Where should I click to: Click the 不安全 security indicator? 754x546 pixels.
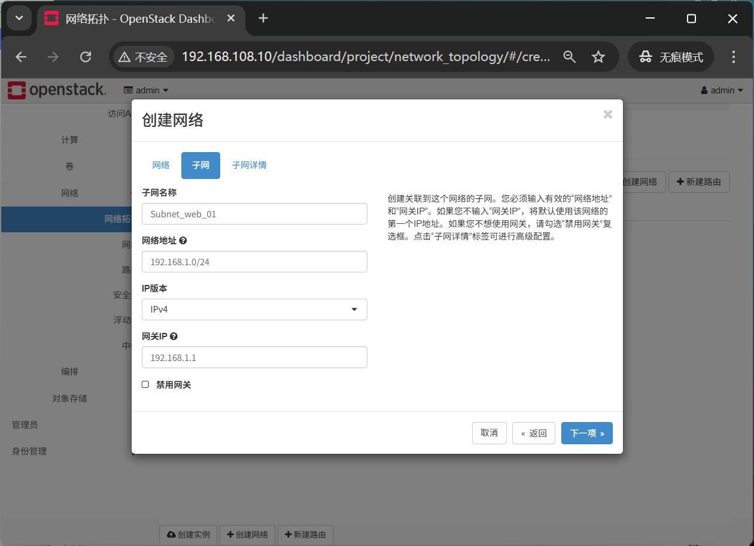pos(143,57)
